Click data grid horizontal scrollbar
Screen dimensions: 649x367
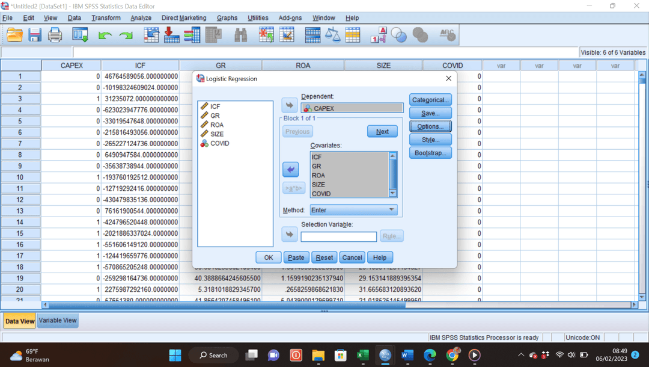tap(227, 304)
